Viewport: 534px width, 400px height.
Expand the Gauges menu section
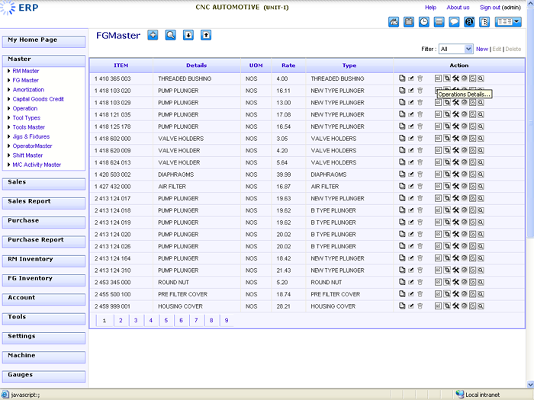(x=43, y=376)
